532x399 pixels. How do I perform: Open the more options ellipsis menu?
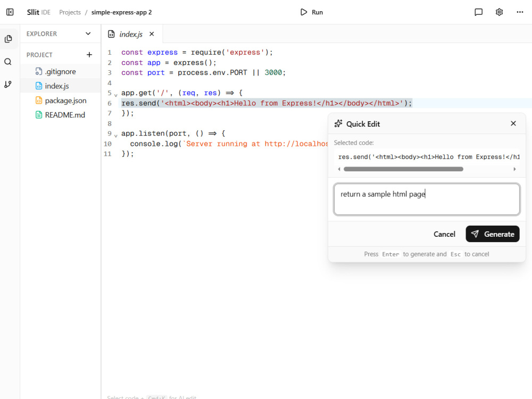pyautogui.click(x=520, y=12)
